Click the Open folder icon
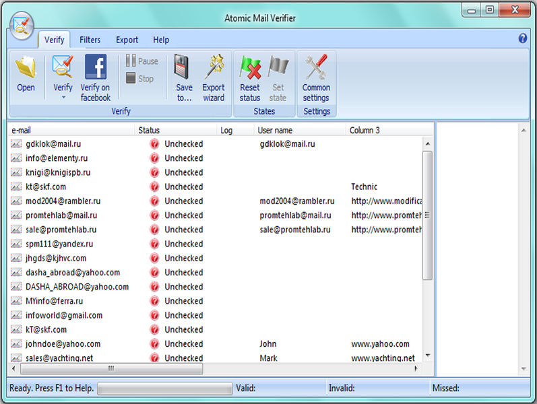Screen dimensions: 537x404 point(26,67)
